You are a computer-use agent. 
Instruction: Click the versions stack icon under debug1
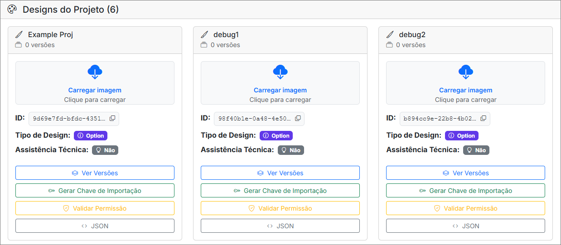204,45
